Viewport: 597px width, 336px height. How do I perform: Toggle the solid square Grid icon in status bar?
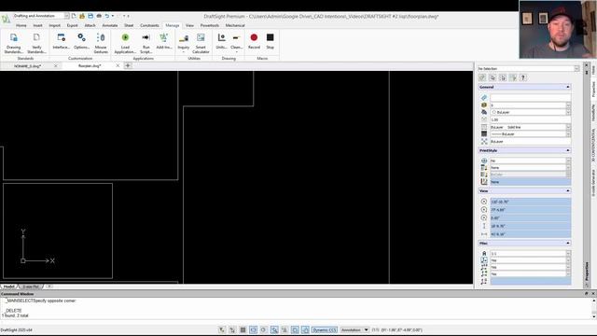pos(243,329)
